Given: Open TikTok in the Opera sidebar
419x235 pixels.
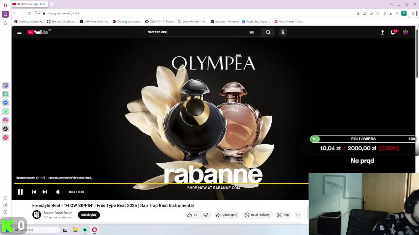Looking at the screenshot, I should (5, 129).
